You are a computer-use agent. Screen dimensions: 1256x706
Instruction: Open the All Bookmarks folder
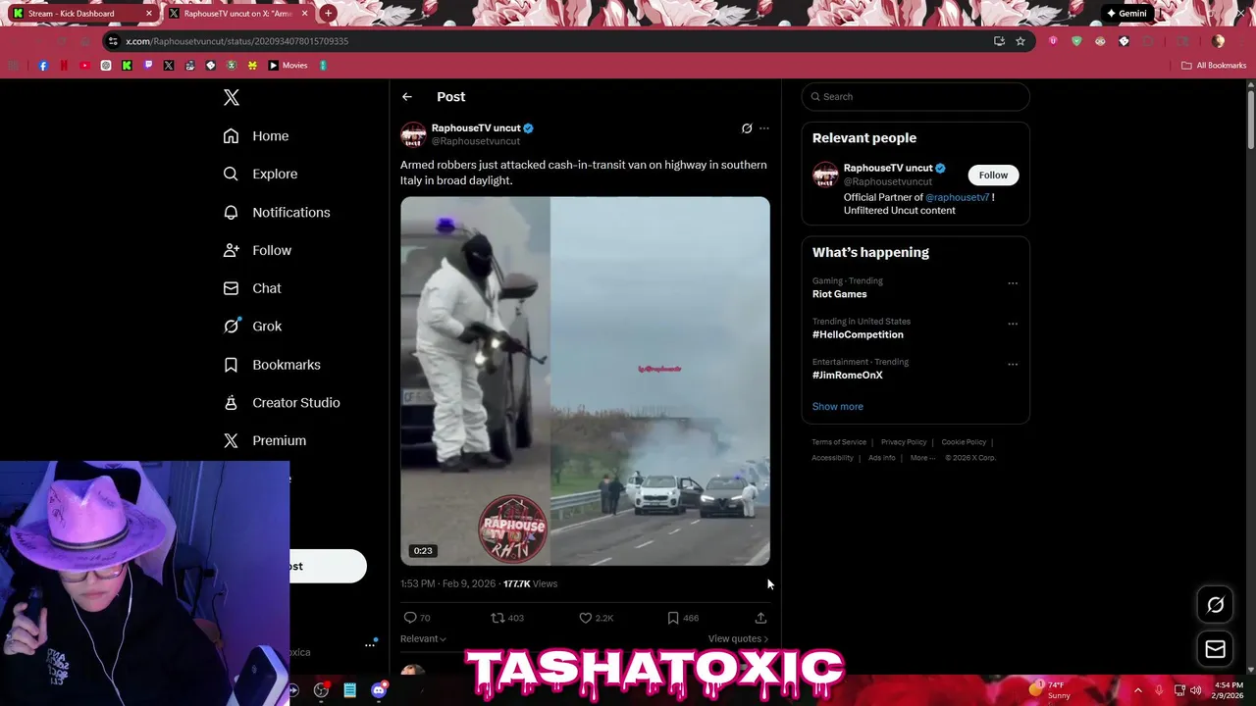pos(1214,66)
